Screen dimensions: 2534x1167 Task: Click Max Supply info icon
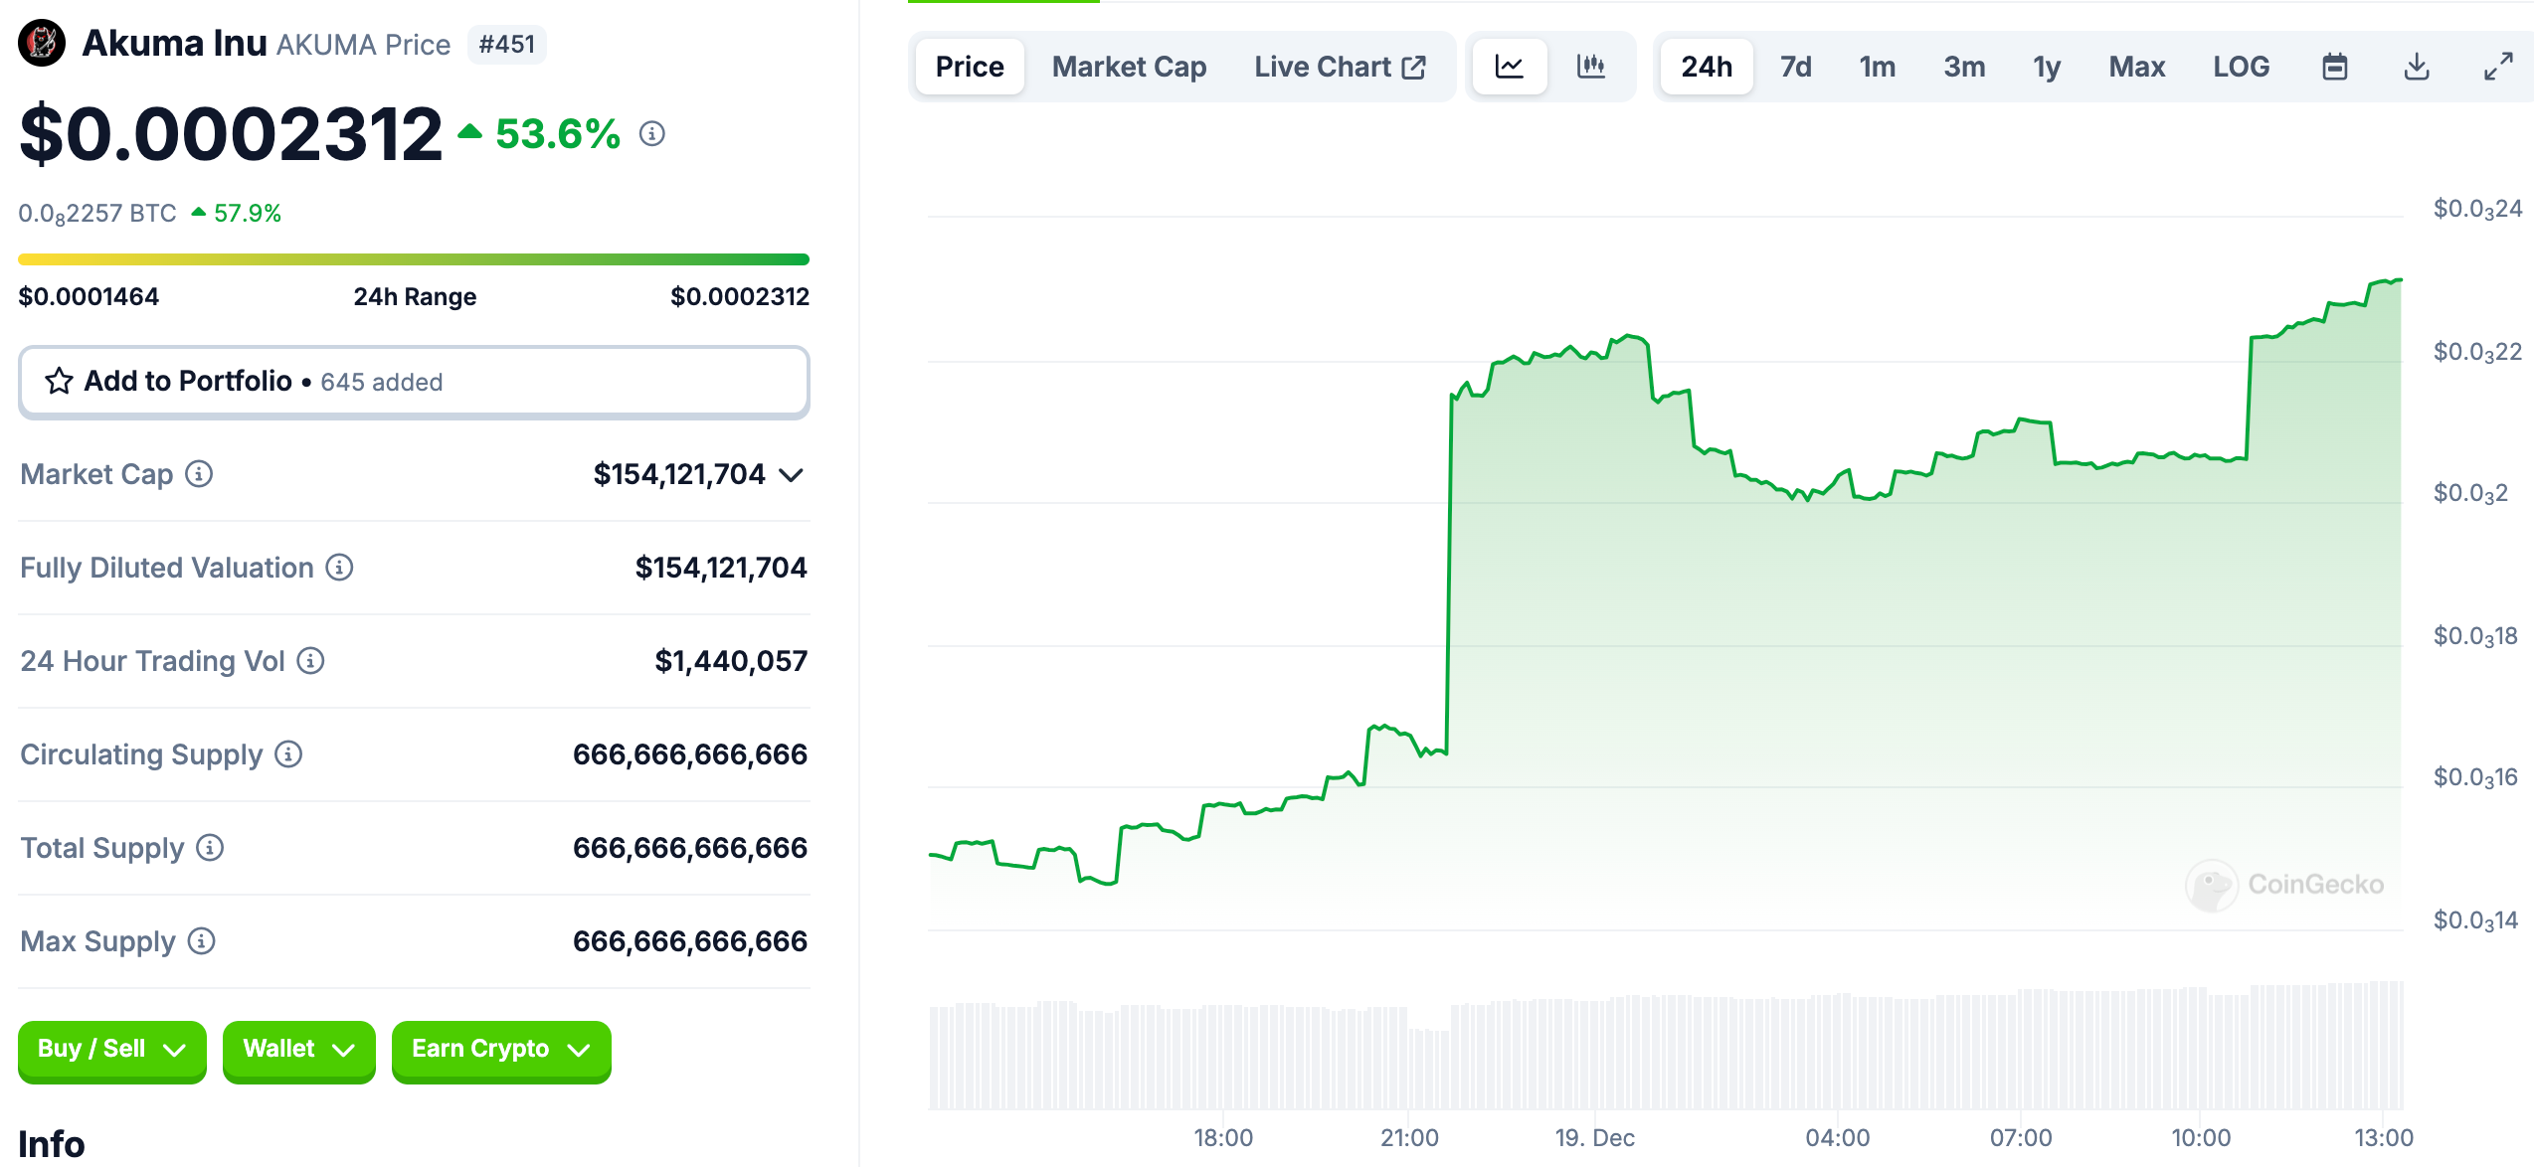[x=201, y=941]
